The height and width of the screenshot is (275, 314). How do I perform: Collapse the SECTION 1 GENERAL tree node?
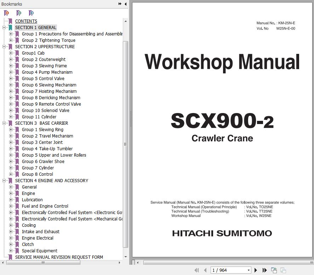tap(4, 28)
